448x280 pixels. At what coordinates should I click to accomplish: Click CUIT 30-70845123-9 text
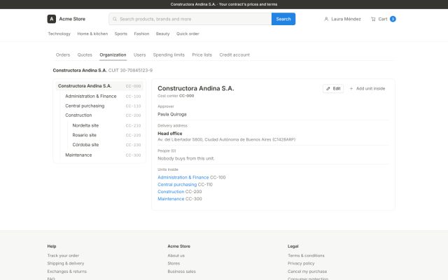(x=130, y=70)
